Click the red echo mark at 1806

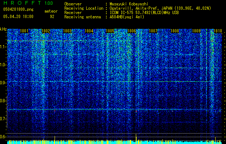pos(136,111)
